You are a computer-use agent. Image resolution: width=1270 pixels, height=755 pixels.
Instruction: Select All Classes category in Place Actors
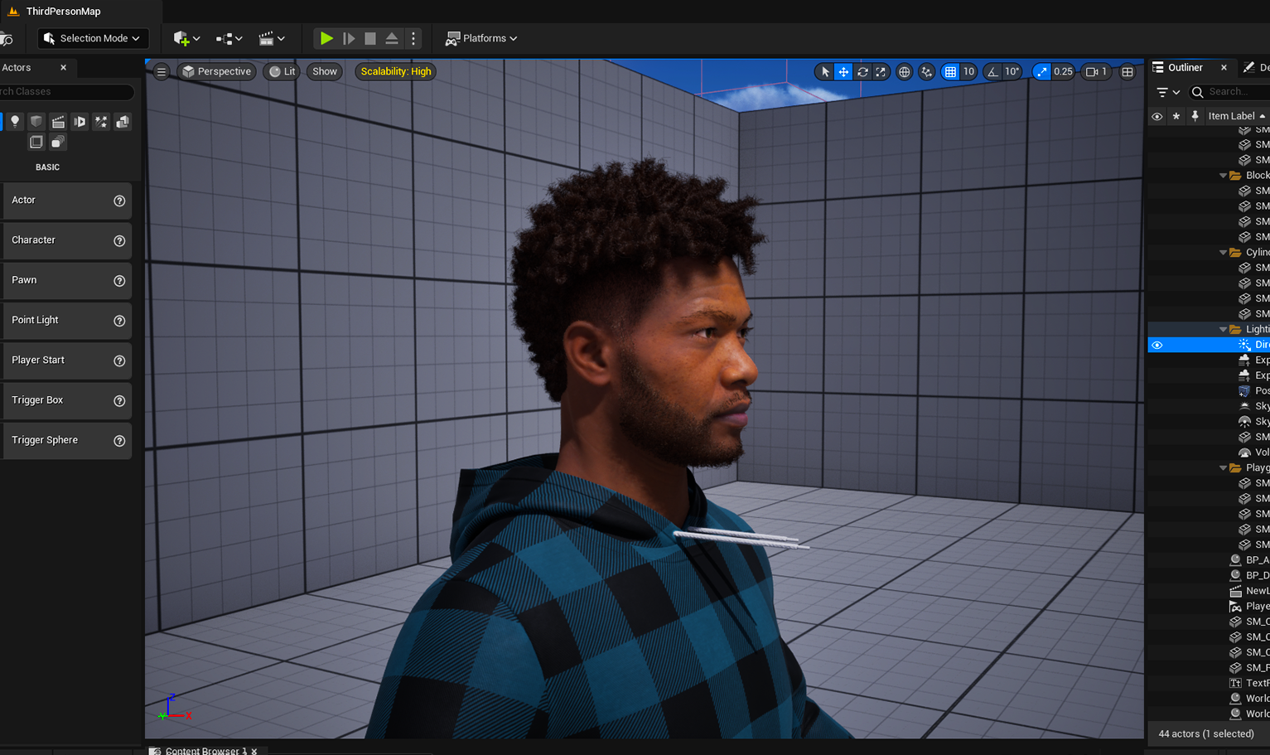click(58, 143)
